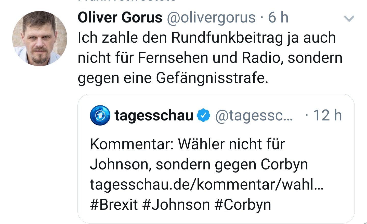The height and width of the screenshot is (224, 367).
Task: Open the Oliver Gorus display name
Action: [120, 18]
